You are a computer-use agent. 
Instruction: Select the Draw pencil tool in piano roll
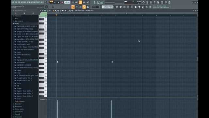pos(53,10)
